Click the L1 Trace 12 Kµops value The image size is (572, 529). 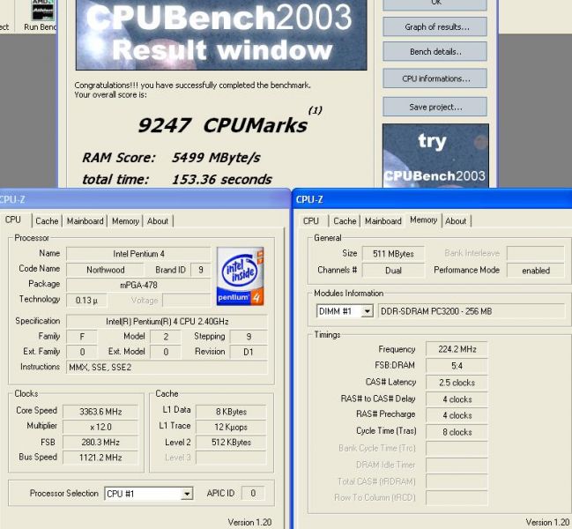(x=231, y=427)
